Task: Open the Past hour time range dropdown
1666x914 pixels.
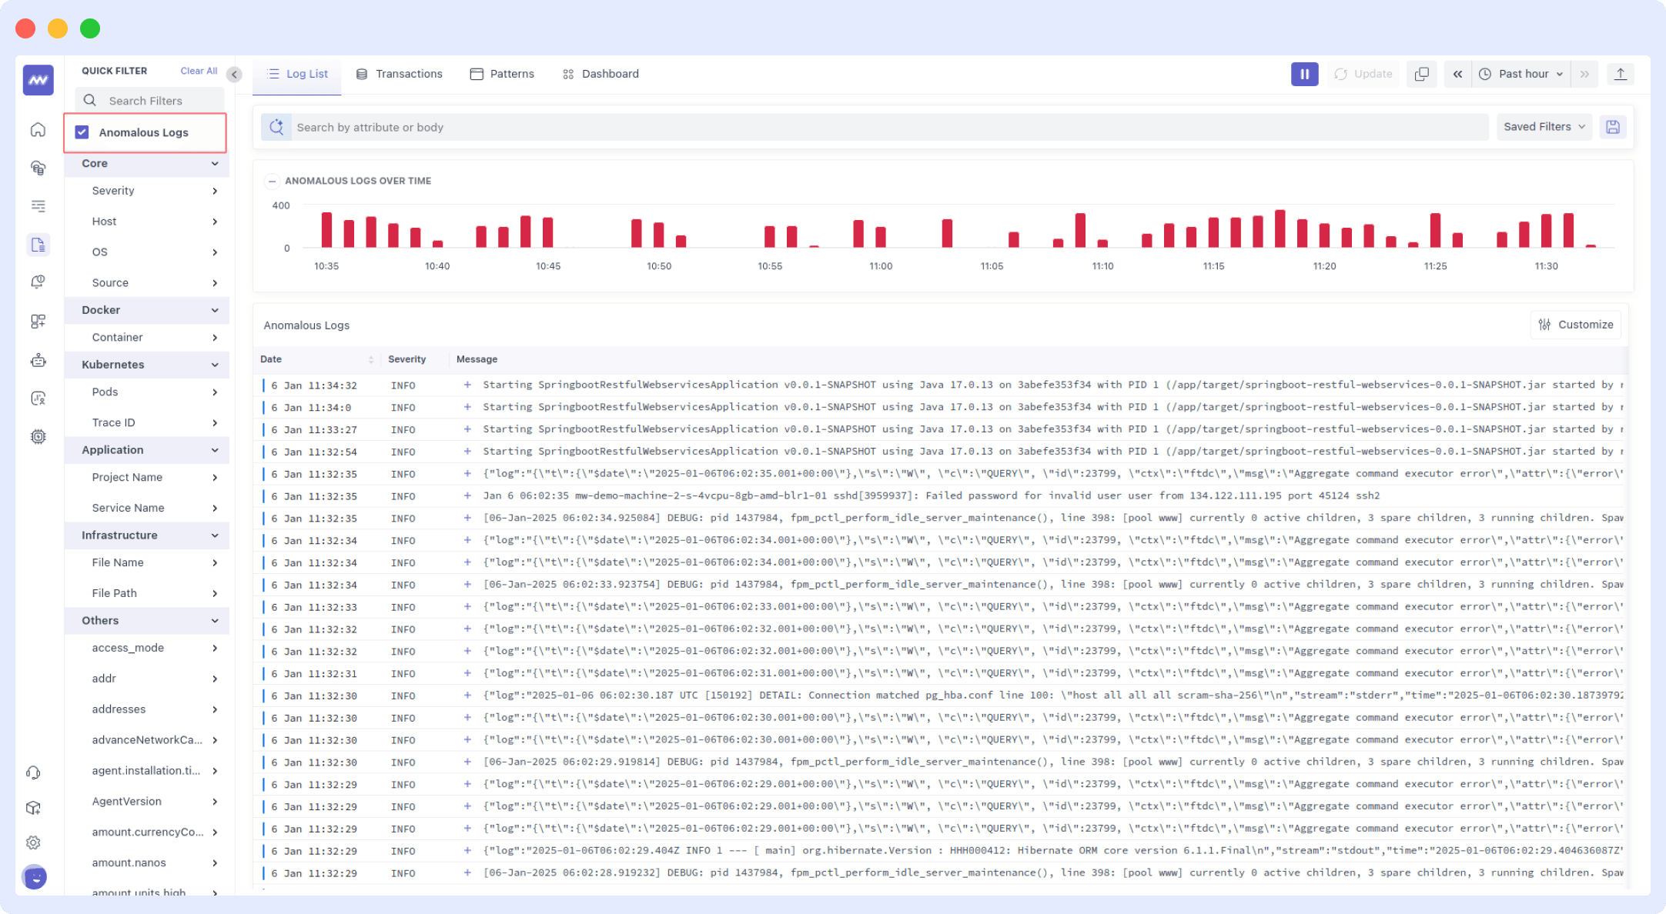Action: point(1521,74)
